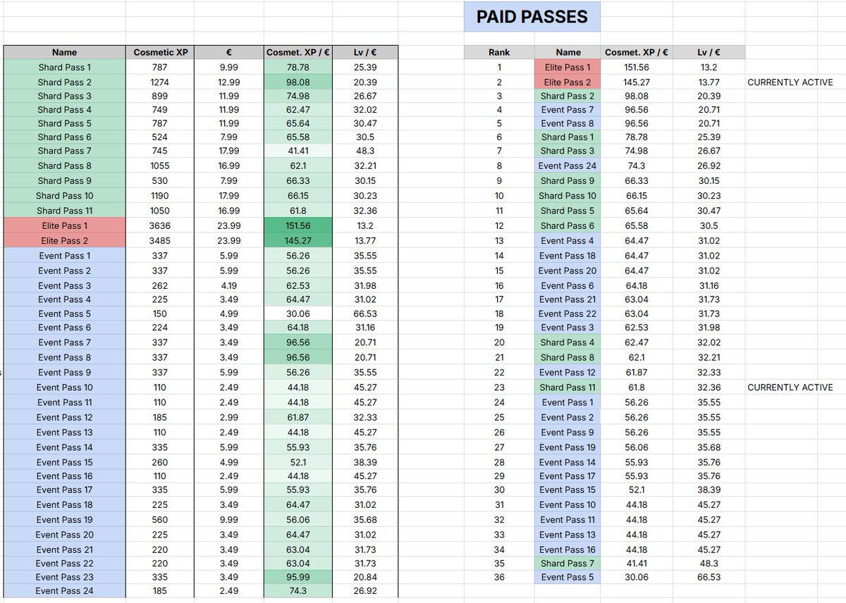Select Shard Pass 11 name in ranked table
The width and height of the screenshot is (846, 603).
coord(568,387)
